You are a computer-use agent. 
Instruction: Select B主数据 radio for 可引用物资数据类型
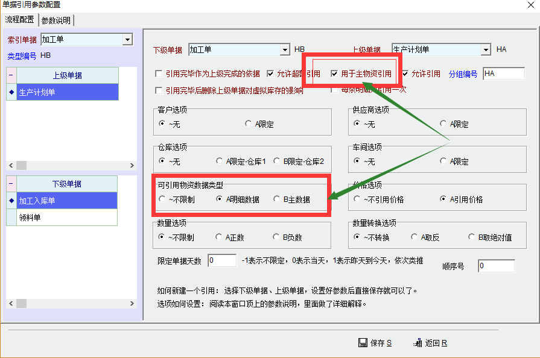click(x=277, y=199)
